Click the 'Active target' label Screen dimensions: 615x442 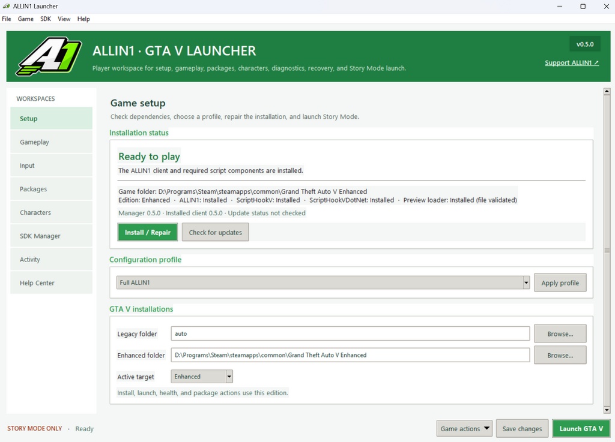[136, 377]
